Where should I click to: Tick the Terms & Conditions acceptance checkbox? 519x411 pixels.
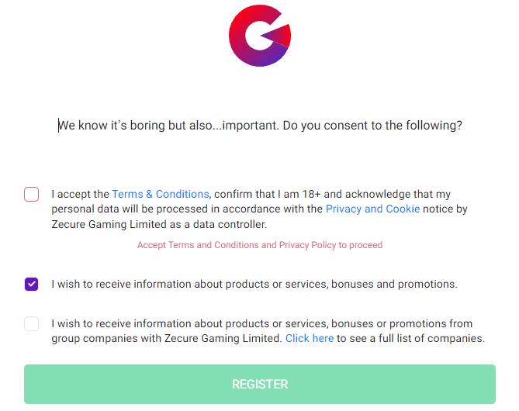tap(32, 194)
